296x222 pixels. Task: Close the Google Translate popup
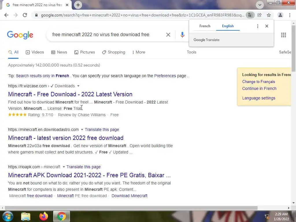267,26
